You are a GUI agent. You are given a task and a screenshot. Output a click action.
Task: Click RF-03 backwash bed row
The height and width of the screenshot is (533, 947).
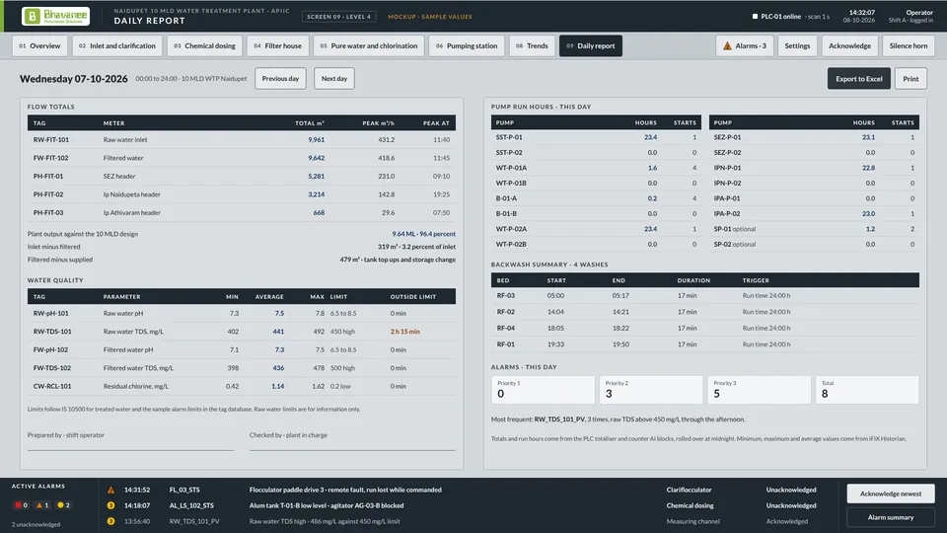coord(705,295)
